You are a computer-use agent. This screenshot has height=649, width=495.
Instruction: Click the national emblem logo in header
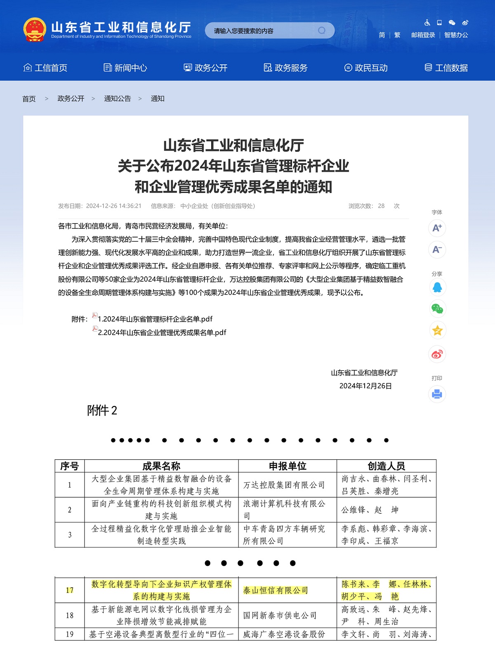click(x=34, y=30)
